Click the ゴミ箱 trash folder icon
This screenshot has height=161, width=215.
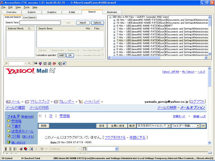tap(9, 136)
